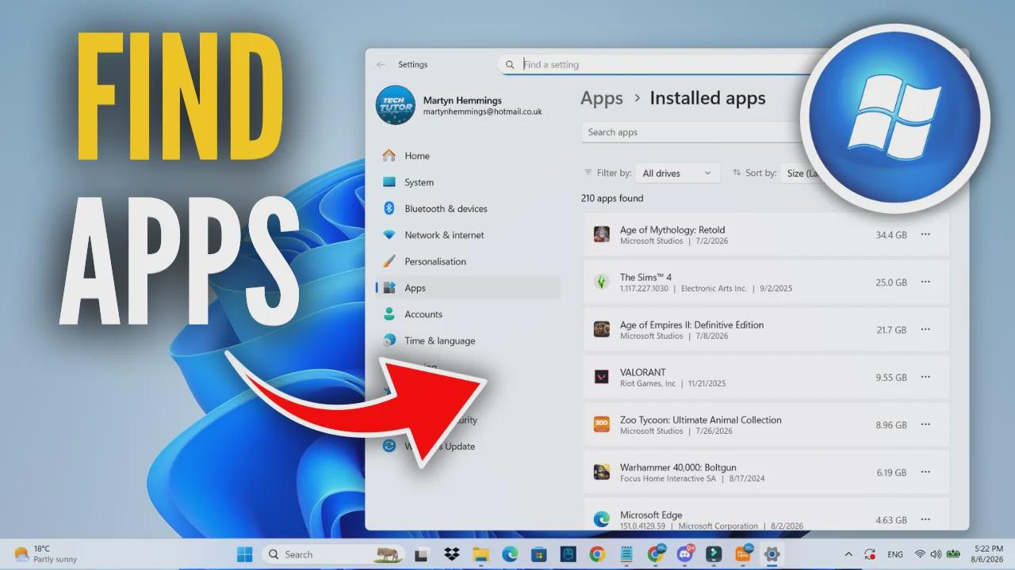
Task: Open the Windows Start menu
Action: point(244,554)
